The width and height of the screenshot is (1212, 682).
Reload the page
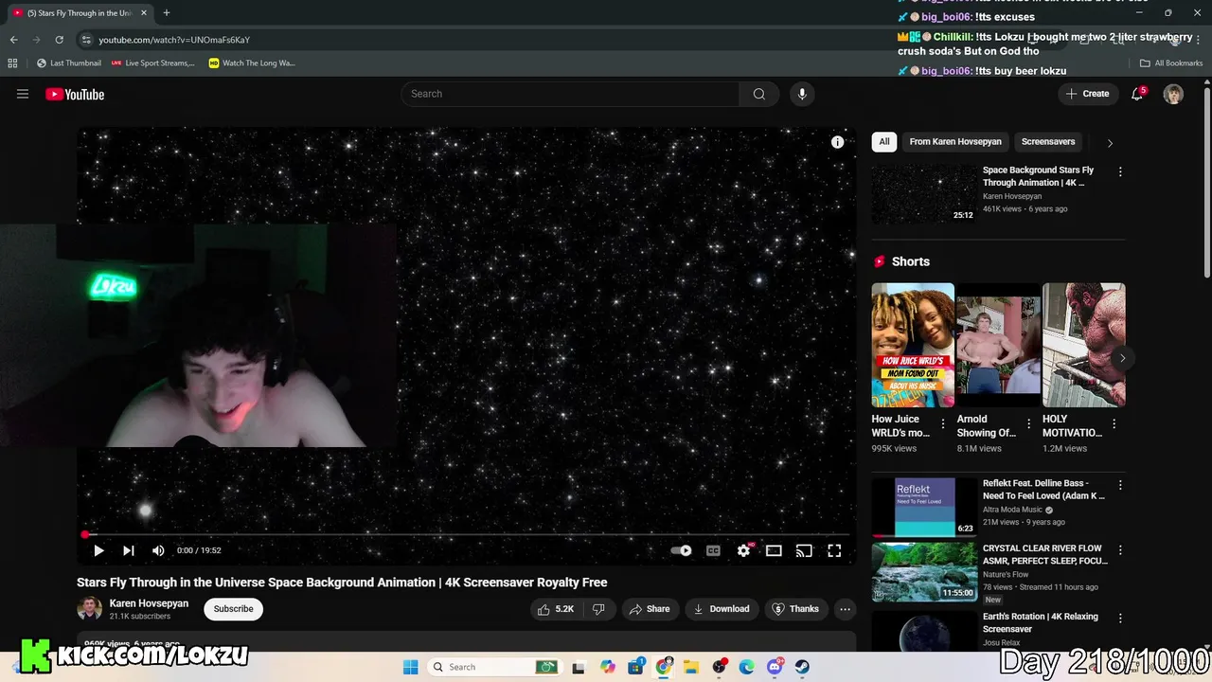pyautogui.click(x=59, y=40)
